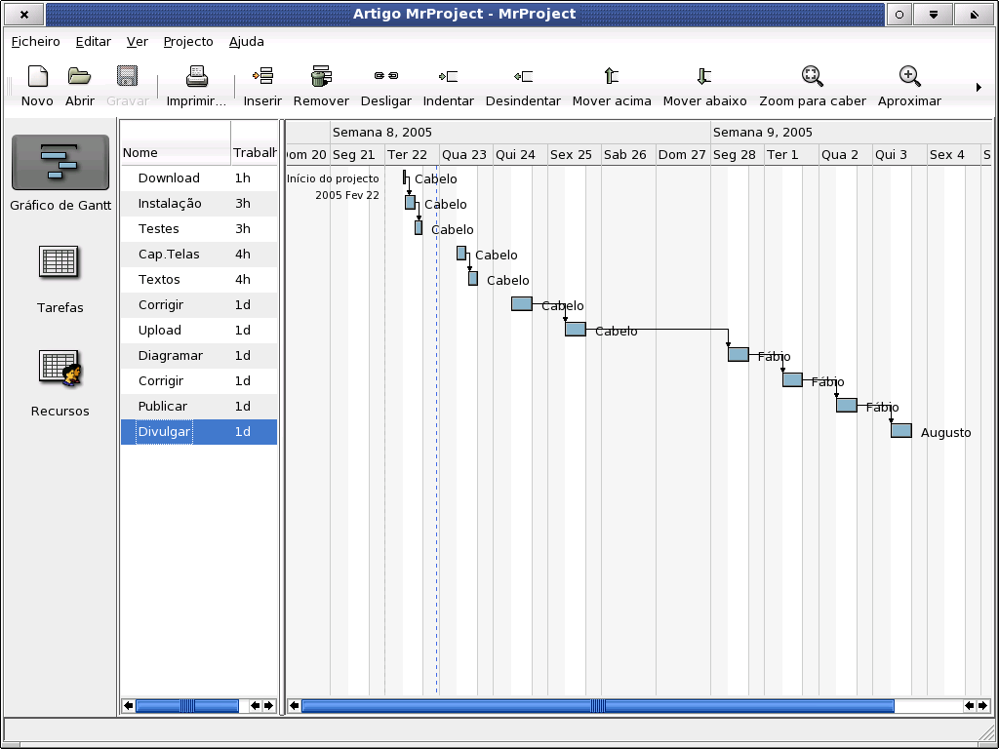Click the 1h work cell for Download
This screenshot has width=999, height=749.
243,177
